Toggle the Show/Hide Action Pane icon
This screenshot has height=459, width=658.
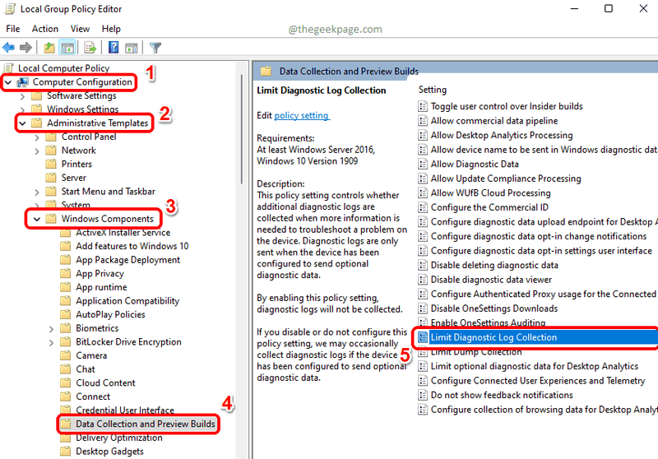point(132,48)
